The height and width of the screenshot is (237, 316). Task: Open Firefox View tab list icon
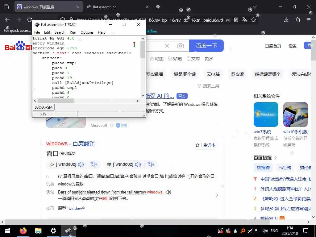pyautogui.click(x=6, y=7)
